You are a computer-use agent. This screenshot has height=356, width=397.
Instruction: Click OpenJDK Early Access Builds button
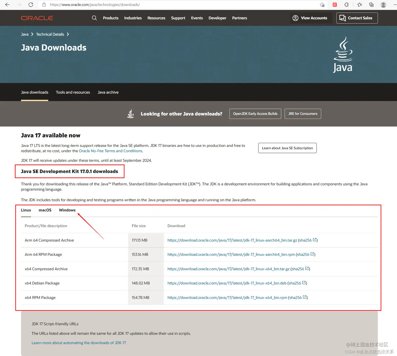point(255,114)
